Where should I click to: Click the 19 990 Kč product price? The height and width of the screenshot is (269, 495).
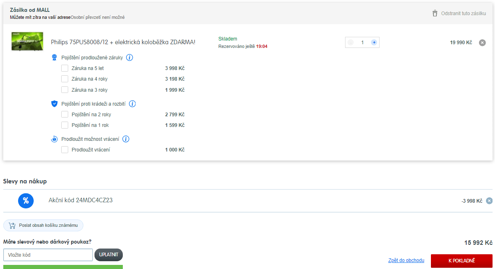pos(461,43)
